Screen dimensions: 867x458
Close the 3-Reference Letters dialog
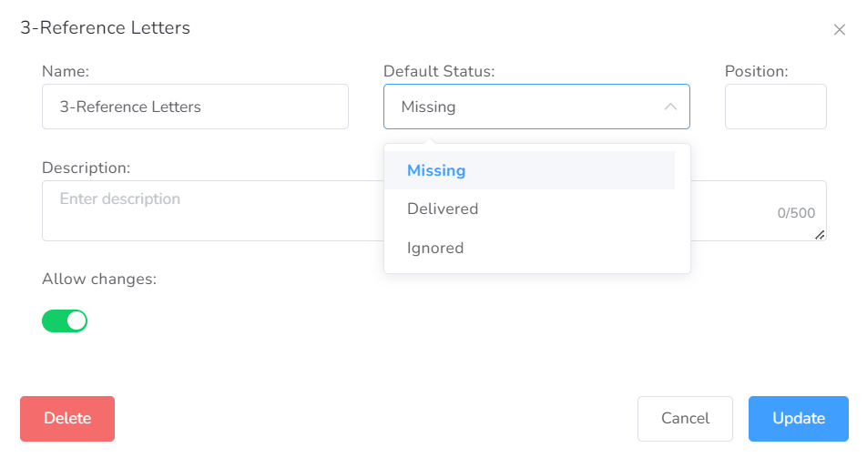click(840, 30)
